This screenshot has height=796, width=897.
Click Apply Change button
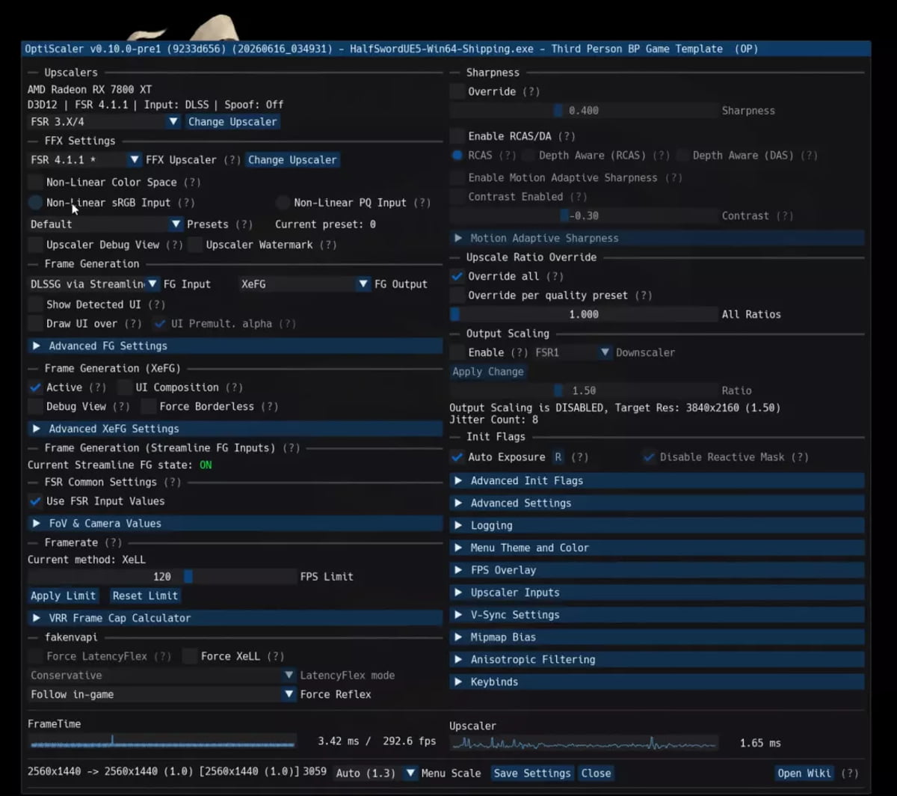pos(487,371)
